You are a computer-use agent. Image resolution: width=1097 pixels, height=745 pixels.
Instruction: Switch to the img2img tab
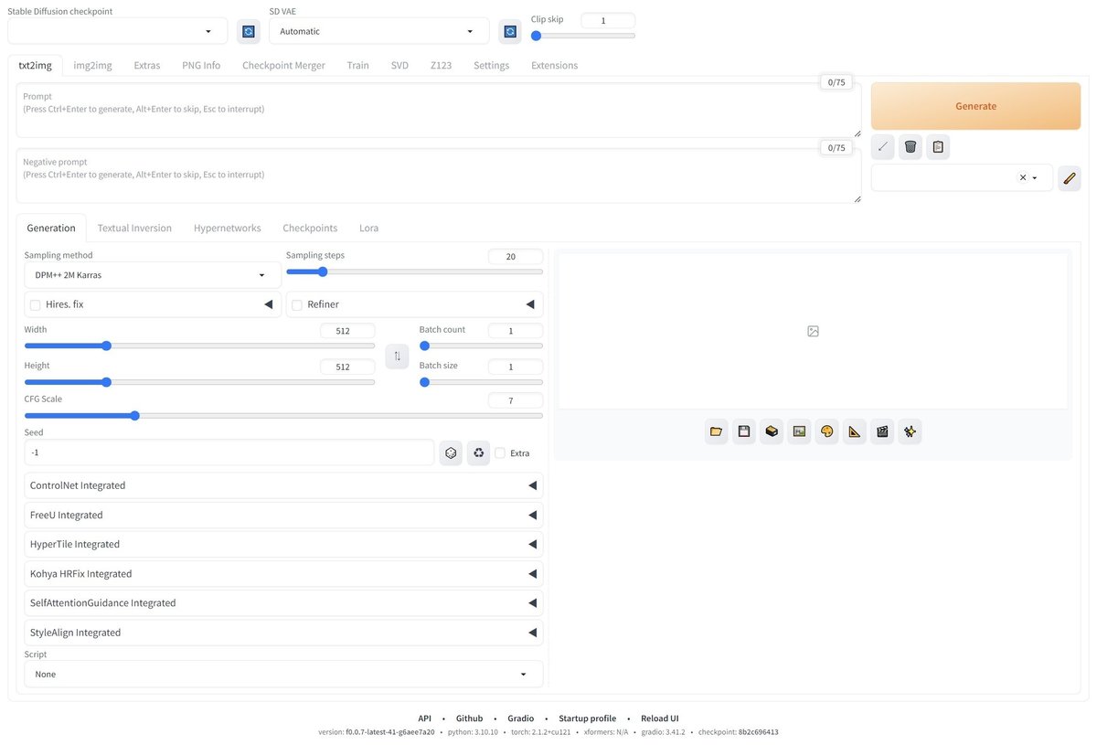[x=93, y=65]
